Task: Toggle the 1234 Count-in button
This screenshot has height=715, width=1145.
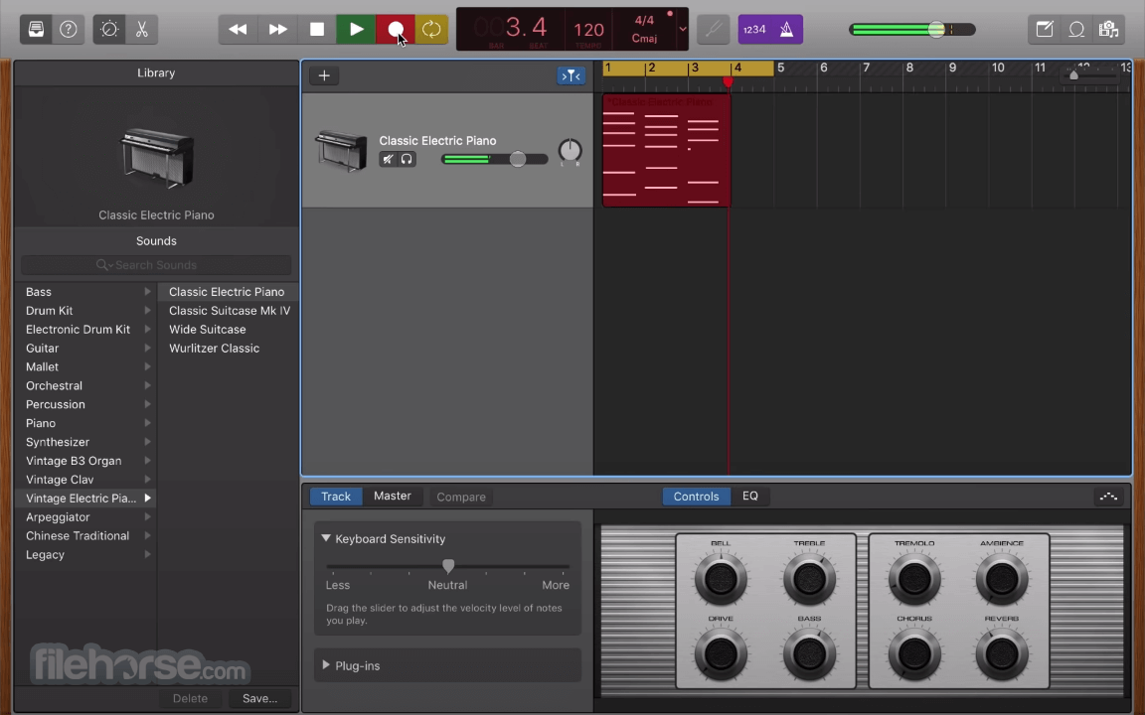Action: pyautogui.click(x=754, y=29)
